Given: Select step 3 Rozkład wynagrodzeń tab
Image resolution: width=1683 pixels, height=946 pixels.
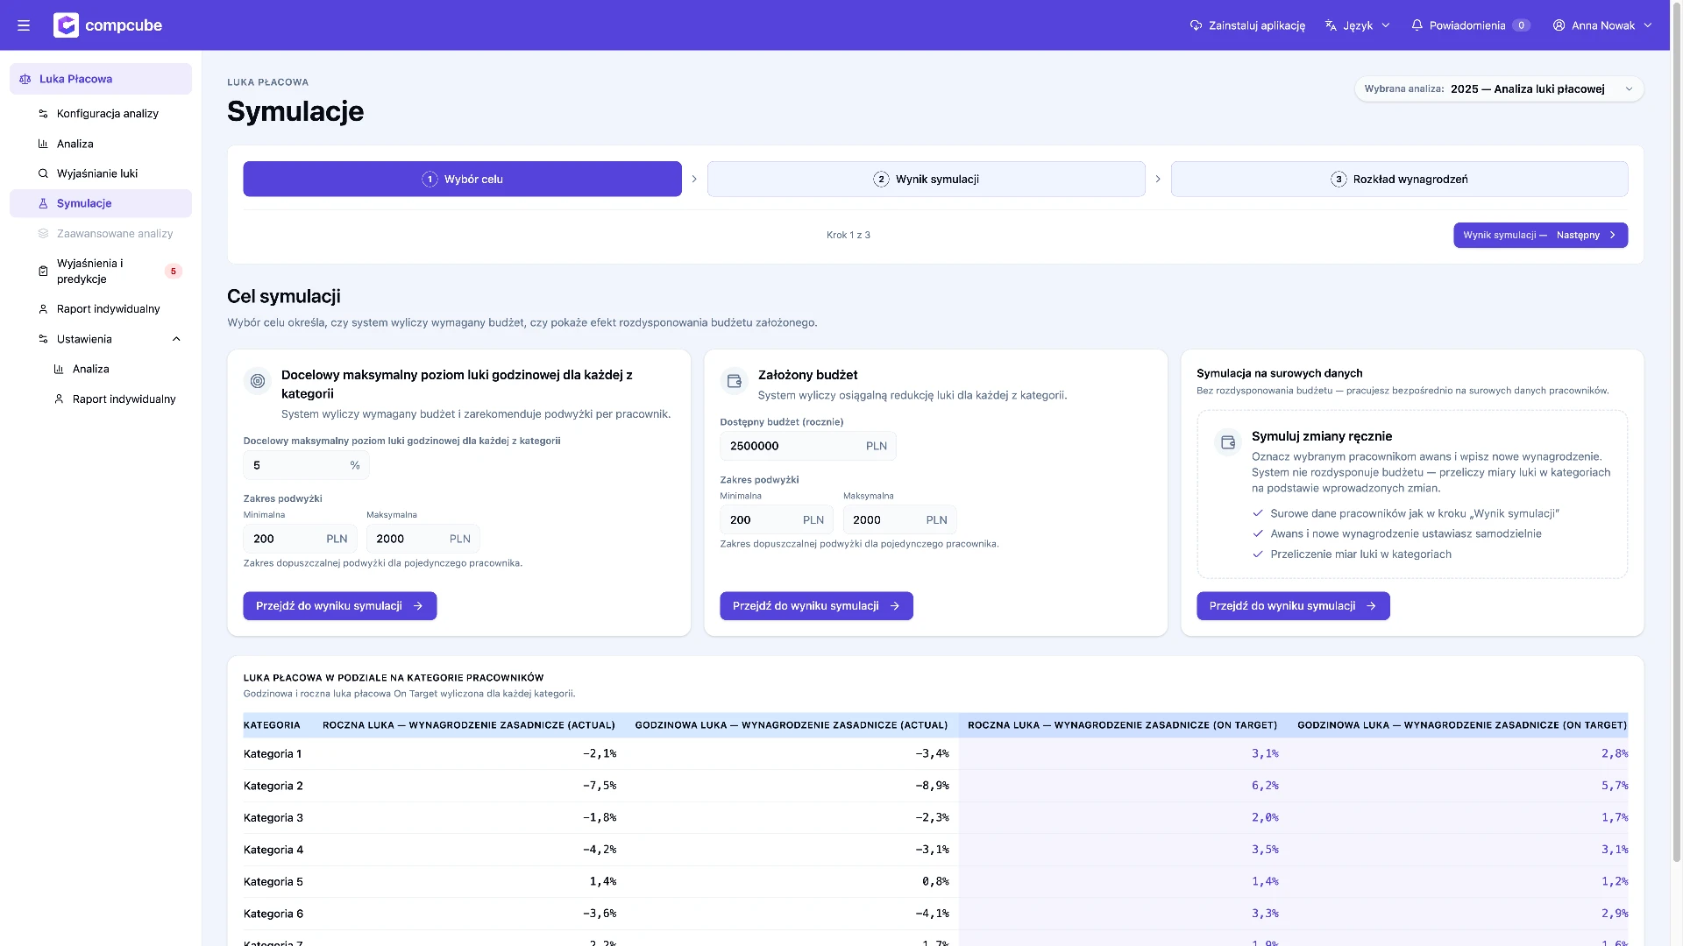Looking at the screenshot, I should pyautogui.click(x=1399, y=179).
